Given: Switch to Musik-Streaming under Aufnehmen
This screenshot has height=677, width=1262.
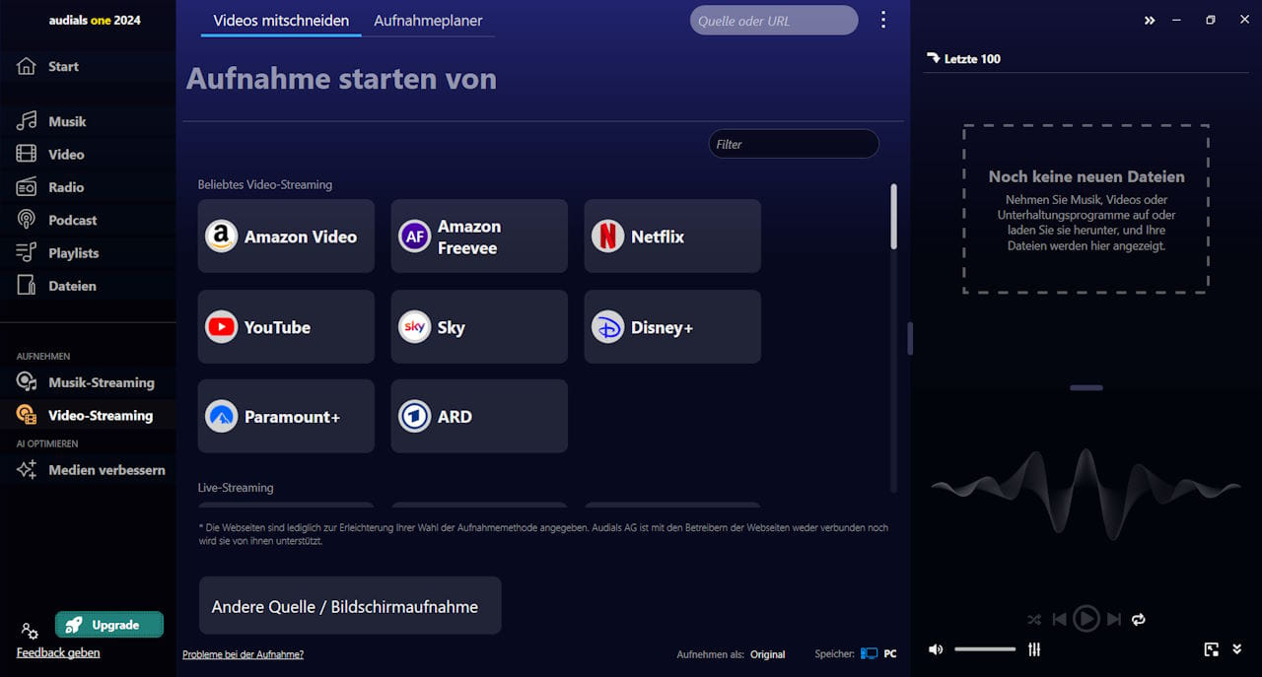Looking at the screenshot, I should click(x=99, y=382).
